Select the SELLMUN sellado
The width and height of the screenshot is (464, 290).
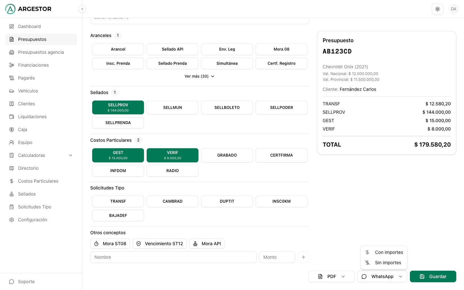point(172,107)
